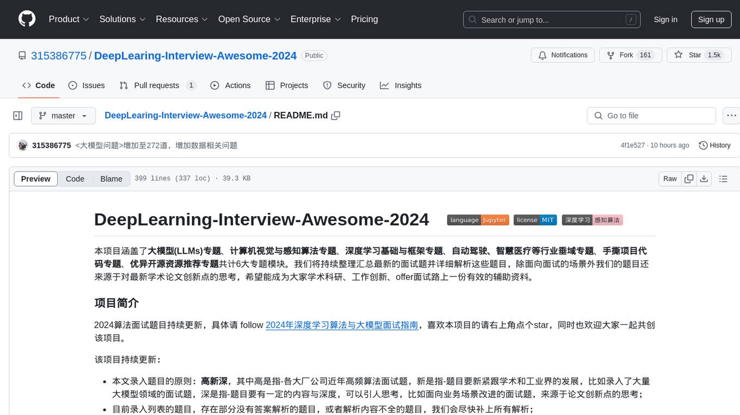Open DeepLearing-Interview-Awesome-2024 repository title link
The width and height of the screenshot is (740, 415).
(x=195, y=55)
